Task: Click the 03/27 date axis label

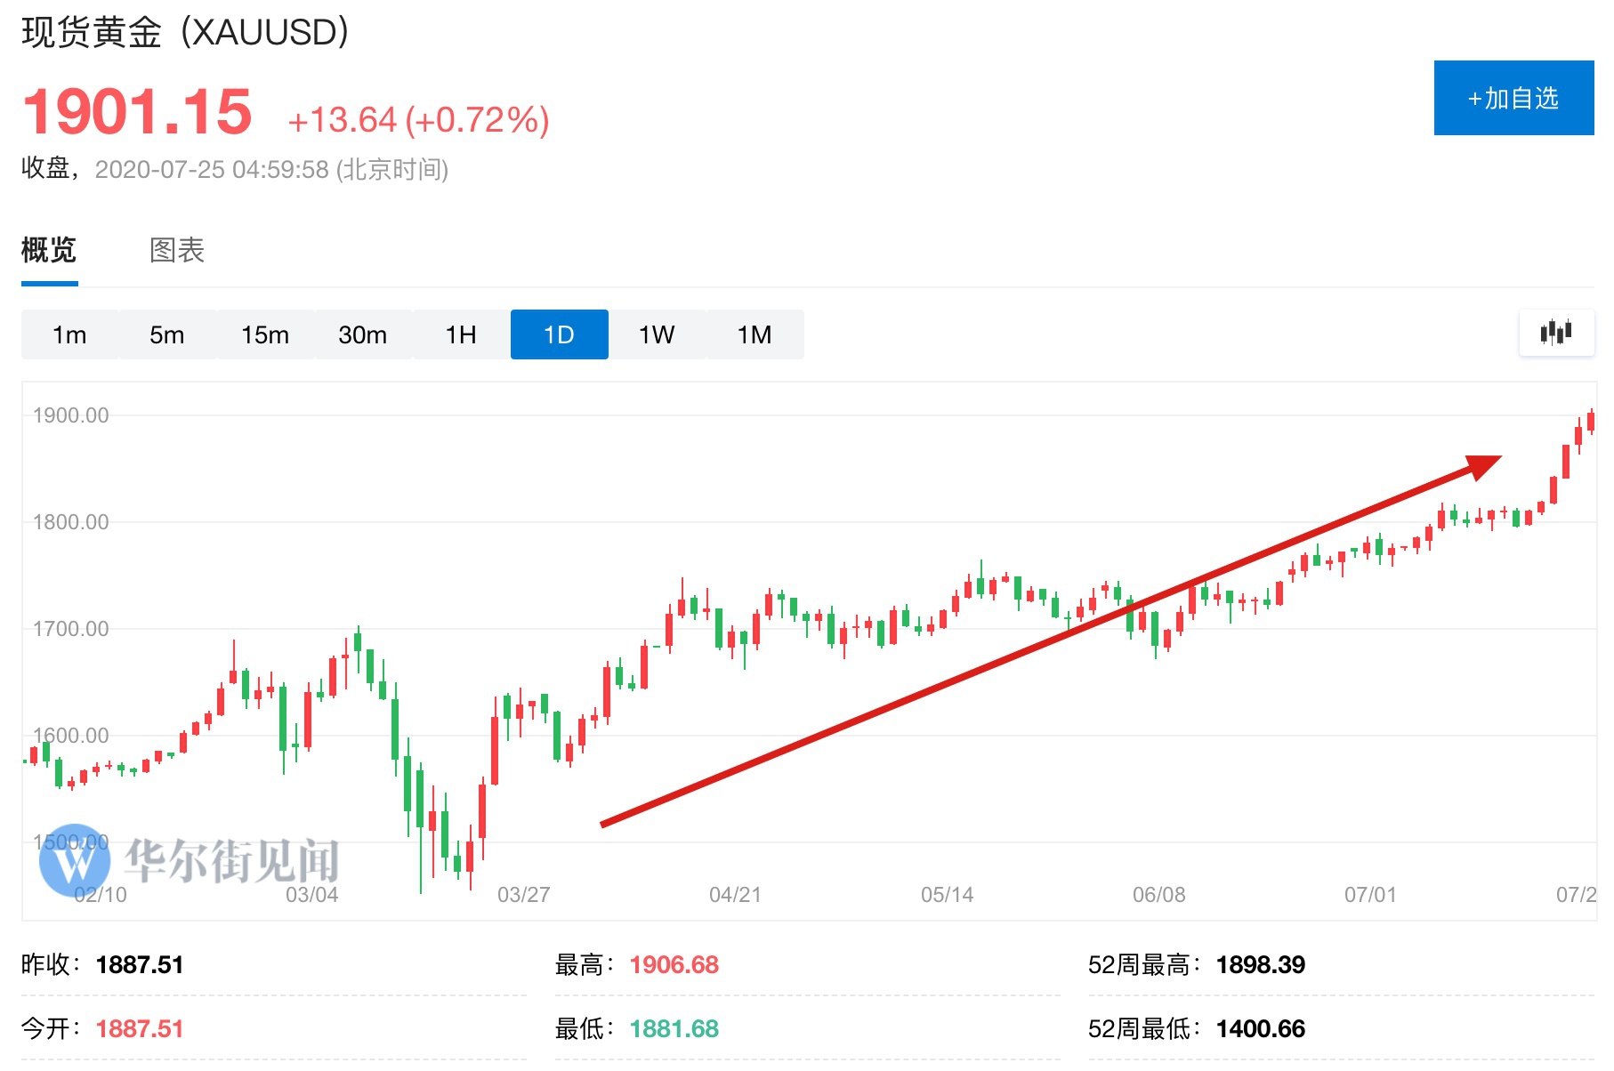Action: click(523, 895)
